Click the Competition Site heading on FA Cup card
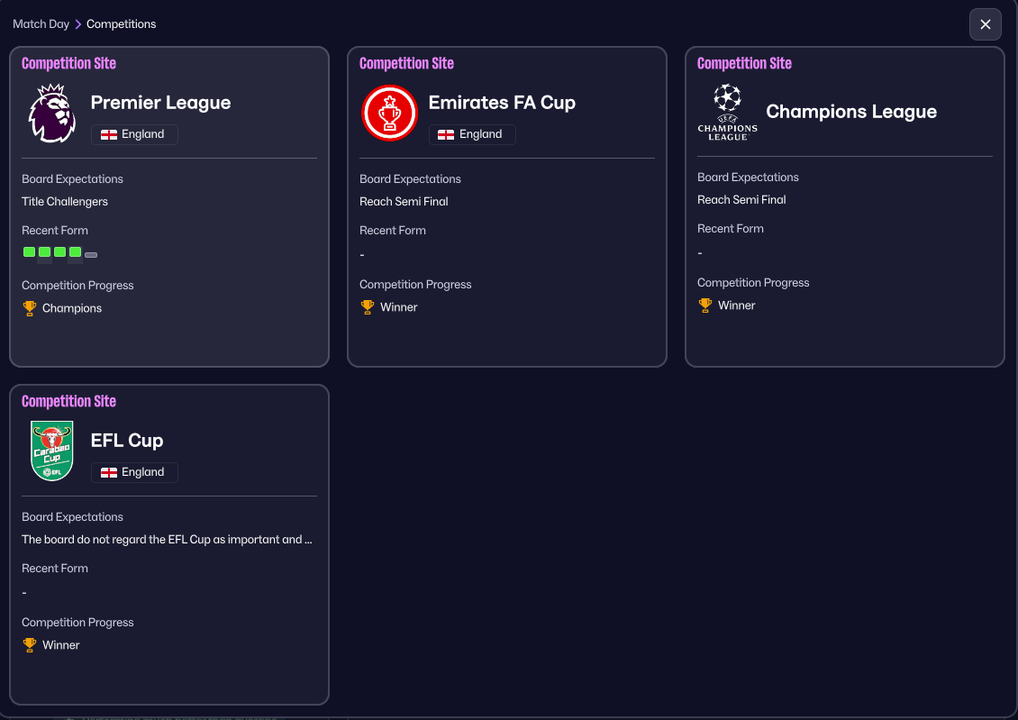The height and width of the screenshot is (720, 1018). (406, 63)
